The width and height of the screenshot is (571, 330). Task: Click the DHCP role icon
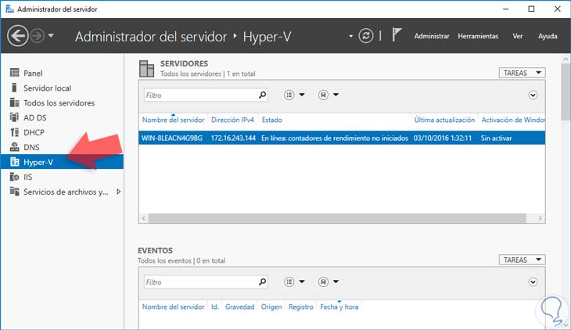pyautogui.click(x=15, y=132)
